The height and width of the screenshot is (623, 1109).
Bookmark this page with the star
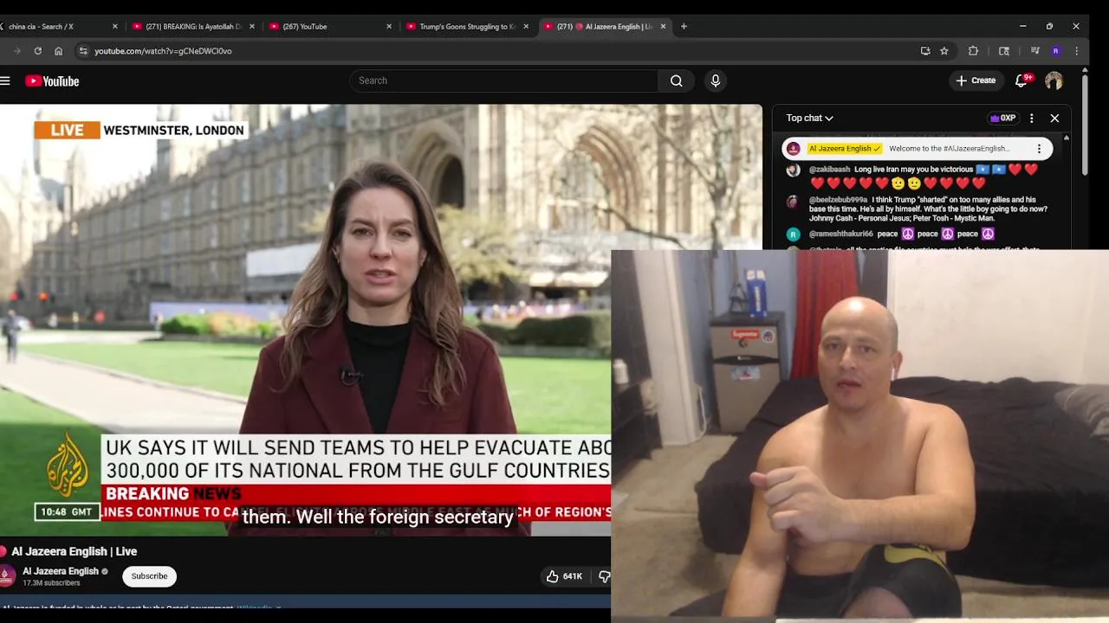944,51
